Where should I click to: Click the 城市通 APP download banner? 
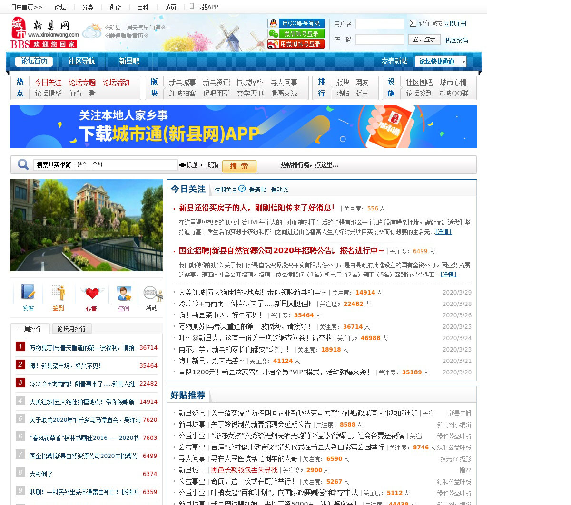tap(244, 127)
